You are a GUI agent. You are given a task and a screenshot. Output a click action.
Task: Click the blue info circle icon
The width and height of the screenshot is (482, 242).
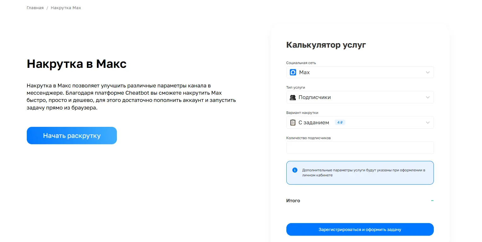295,170
